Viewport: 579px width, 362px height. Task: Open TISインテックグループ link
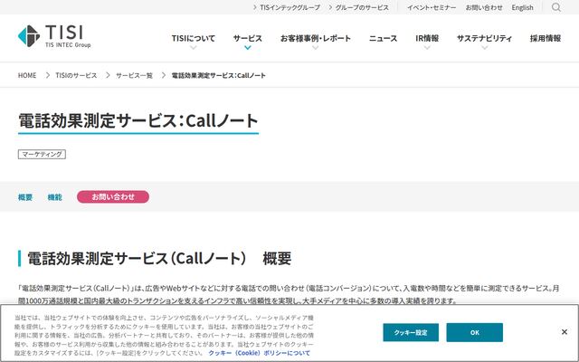click(x=287, y=7)
